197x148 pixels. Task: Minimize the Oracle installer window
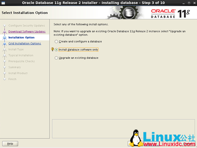[183, 3]
